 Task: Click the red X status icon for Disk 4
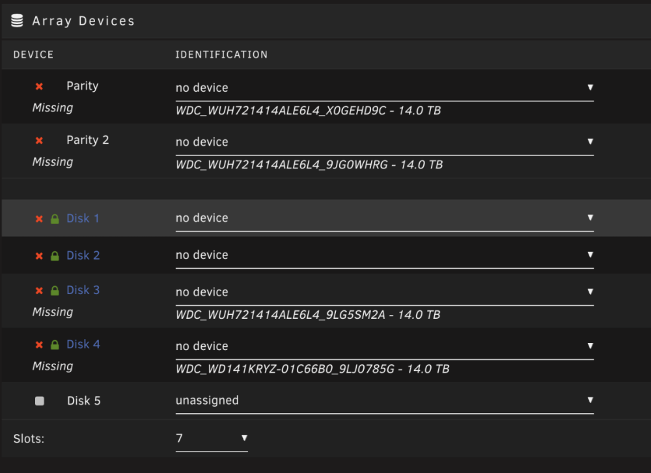tap(39, 345)
